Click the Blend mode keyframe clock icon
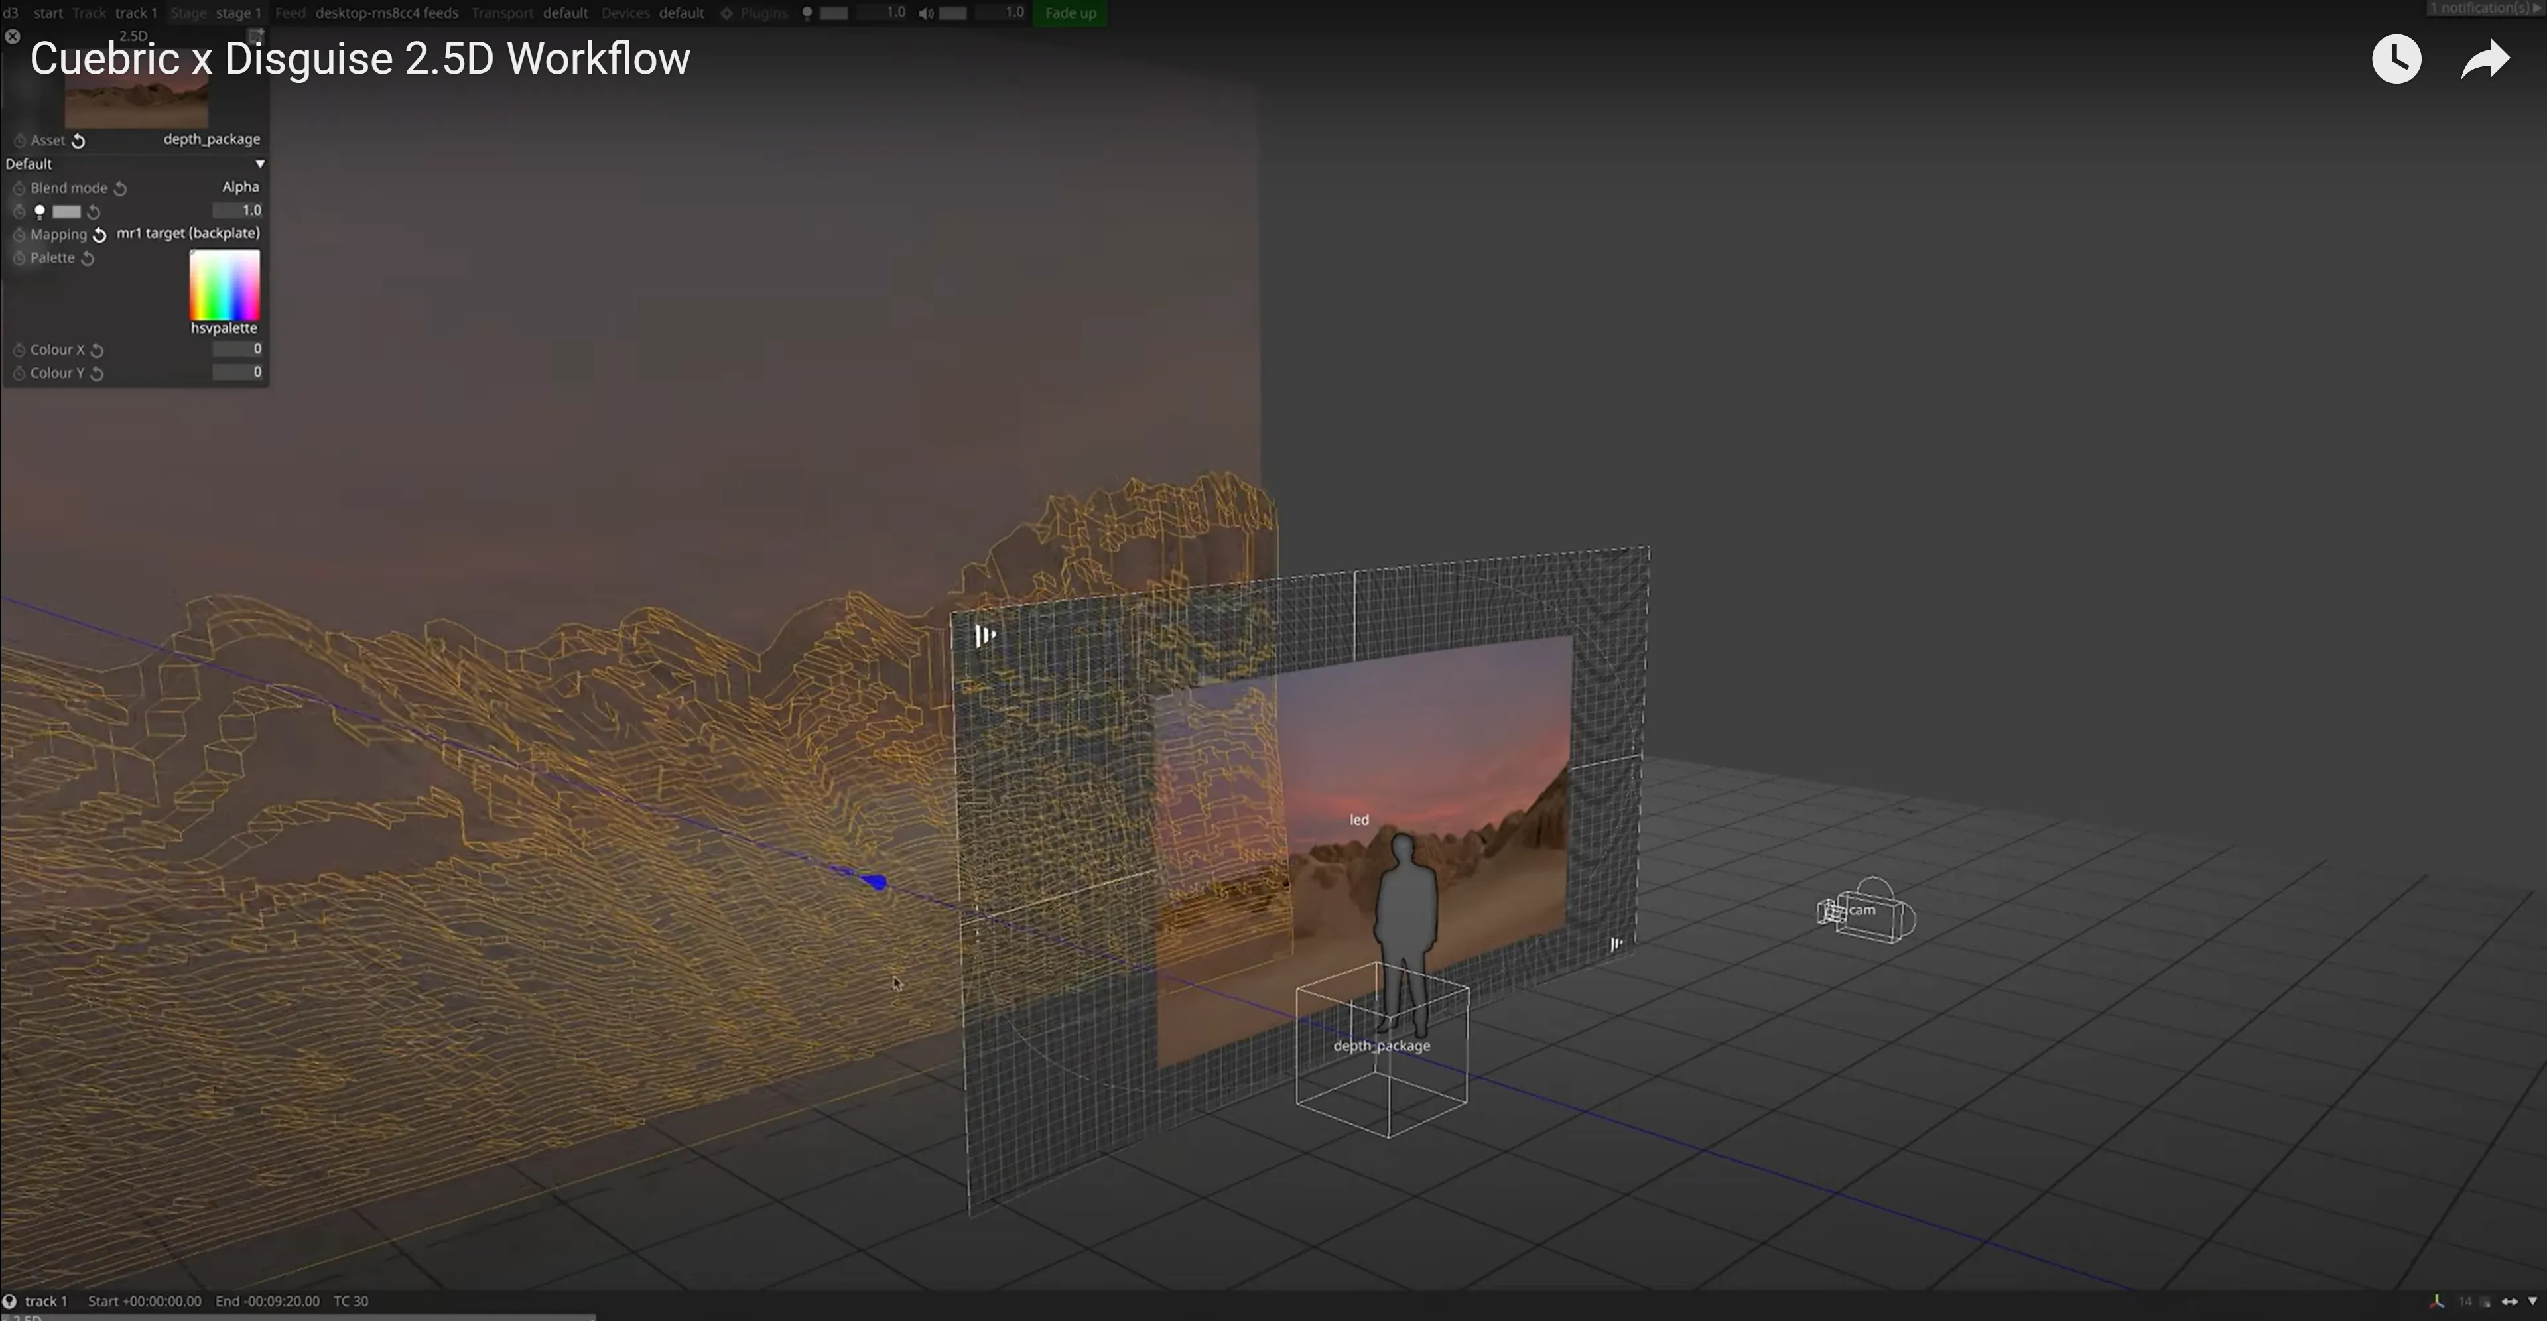Screen dimensions: 2547x1321 point(19,188)
